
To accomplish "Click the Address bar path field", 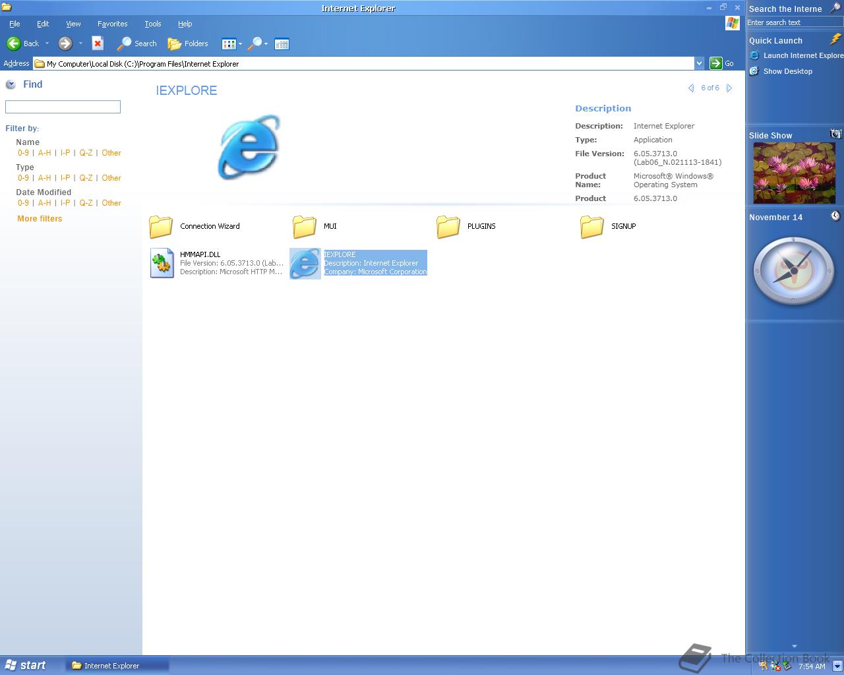I will pos(363,63).
